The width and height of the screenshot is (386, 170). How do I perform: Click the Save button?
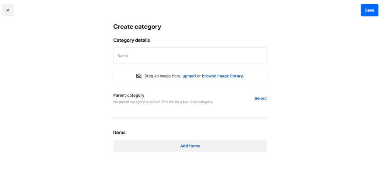[x=369, y=10]
